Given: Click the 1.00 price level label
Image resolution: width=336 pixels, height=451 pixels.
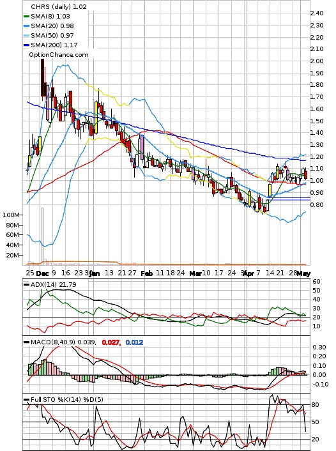Looking at the screenshot, I should [x=316, y=181].
